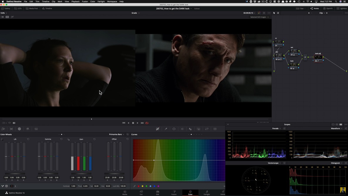Reset the Gain controls
This screenshot has width=348, height=196.
coord(95,139)
